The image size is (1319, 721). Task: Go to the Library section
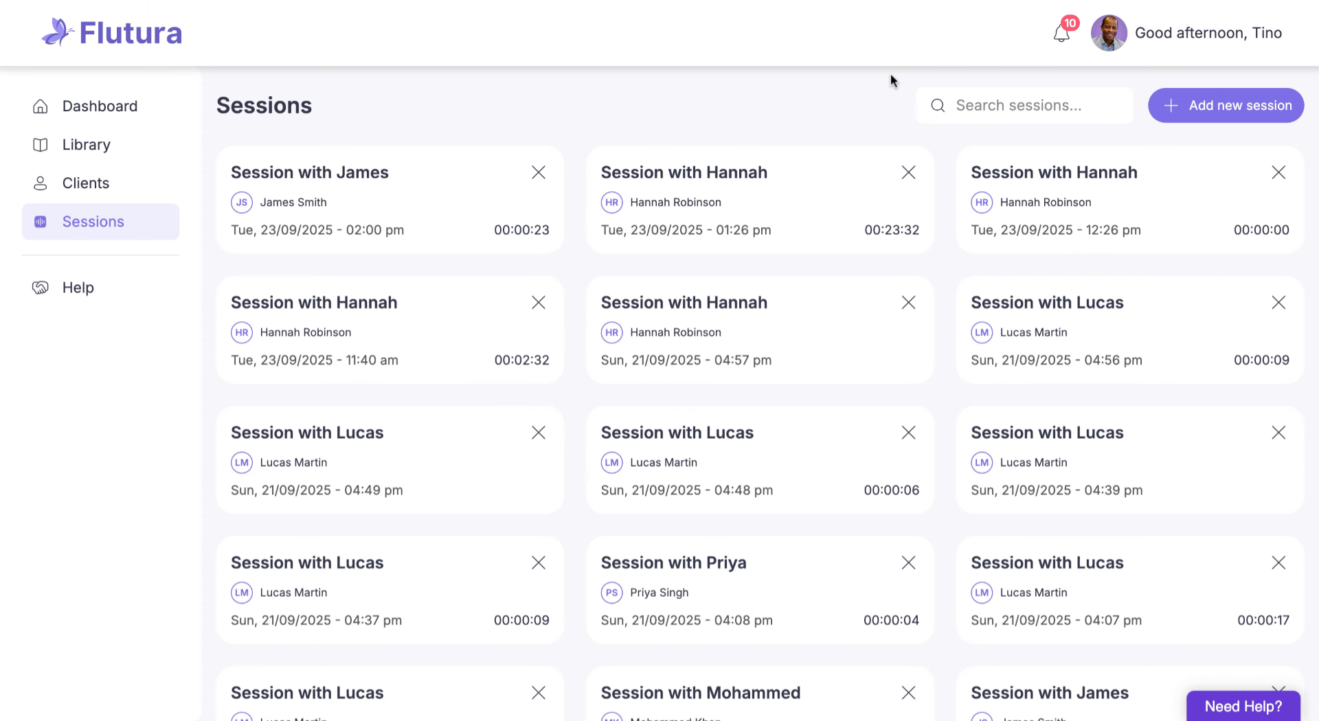pos(86,145)
